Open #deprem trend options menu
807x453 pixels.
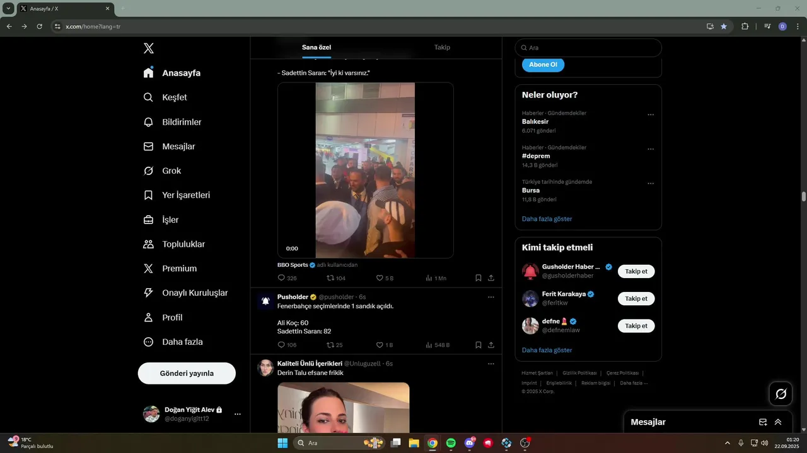coord(651,150)
